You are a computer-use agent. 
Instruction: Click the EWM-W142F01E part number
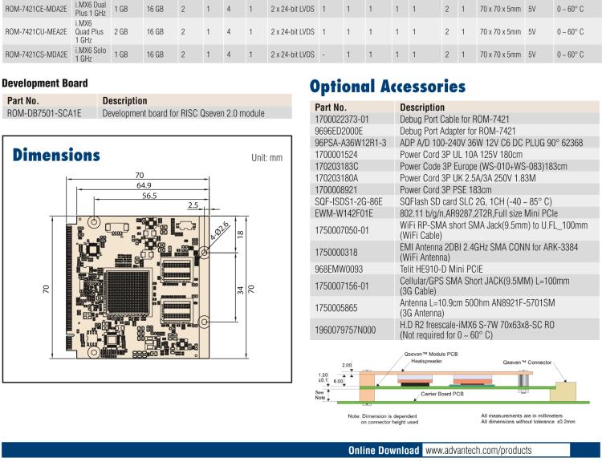[x=346, y=213]
